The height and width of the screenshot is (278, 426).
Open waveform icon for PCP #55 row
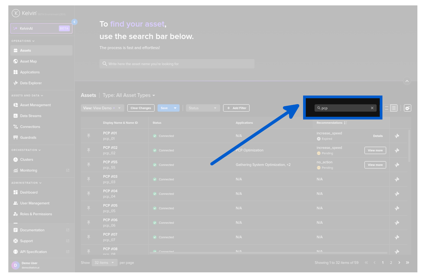397,165
